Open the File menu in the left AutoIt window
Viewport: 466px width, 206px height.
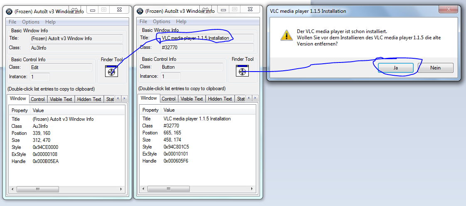pos(12,22)
